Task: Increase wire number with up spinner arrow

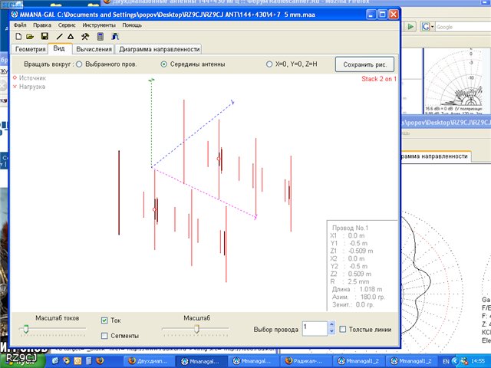Action: [x=331, y=324]
